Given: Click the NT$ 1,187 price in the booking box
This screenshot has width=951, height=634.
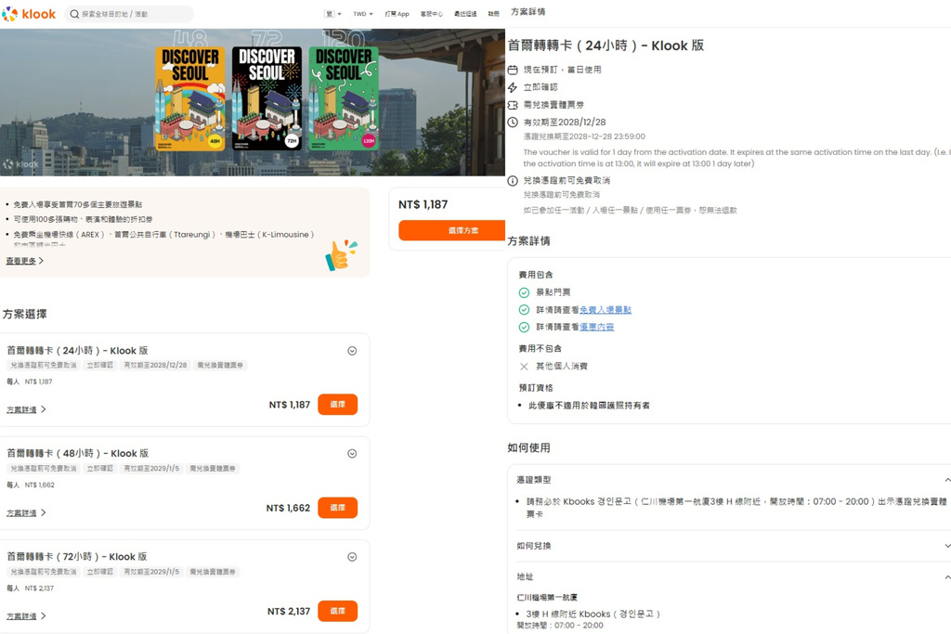Looking at the screenshot, I should click(423, 205).
